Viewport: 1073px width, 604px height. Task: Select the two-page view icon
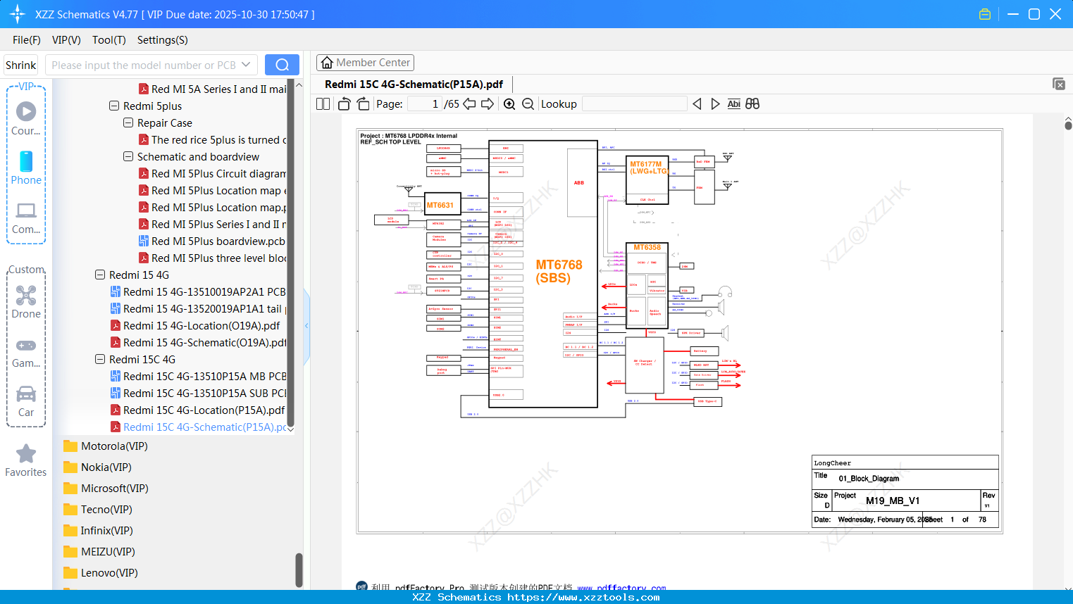(322, 103)
